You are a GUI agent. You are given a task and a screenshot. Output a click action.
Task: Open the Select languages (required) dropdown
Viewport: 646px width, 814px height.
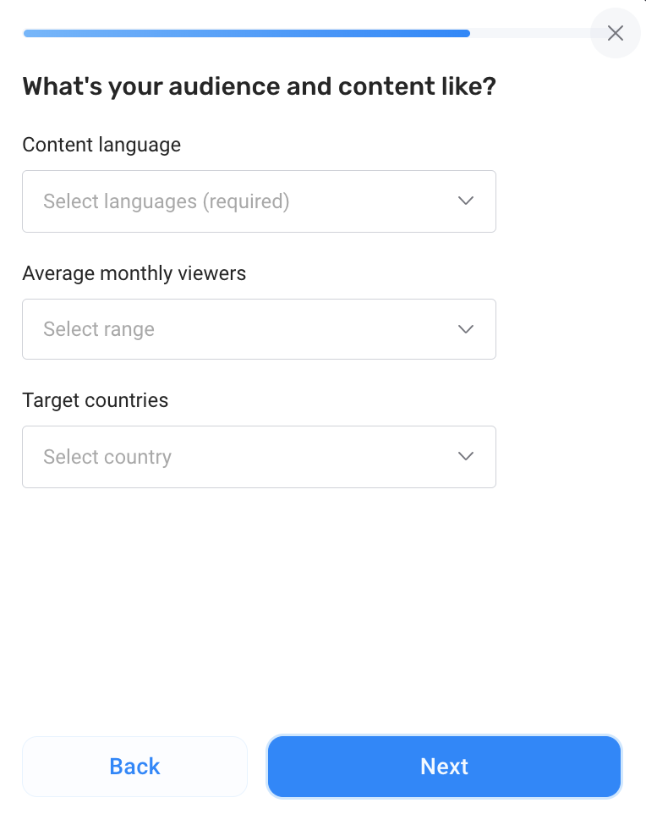pyautogui.click(x=259, y=201)
